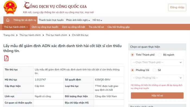The height and width of the screenshot is (107, 190).
Task: Click TTHC được luật giao quy định chi tiết
Action: pyautogui.click(x=106, y=88)
